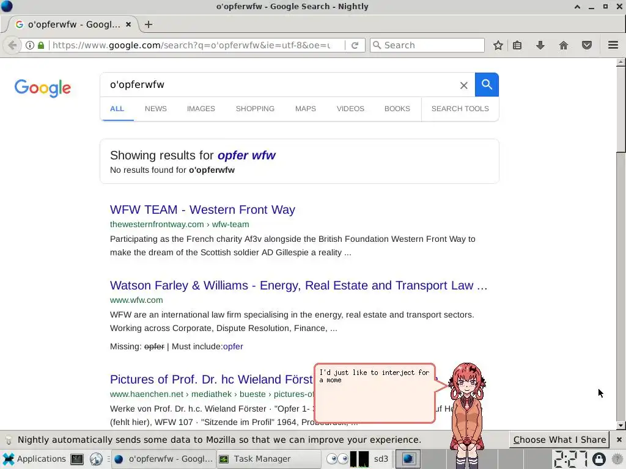This screenshot has height=469, width=626.
Task: Click the 'opfer' Must include link
Action: 233,347
